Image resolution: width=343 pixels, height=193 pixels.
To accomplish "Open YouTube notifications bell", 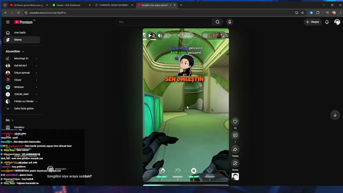I will click(327, 22).
